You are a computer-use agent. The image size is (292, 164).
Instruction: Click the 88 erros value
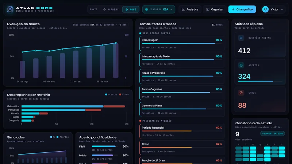coord(242,105)
